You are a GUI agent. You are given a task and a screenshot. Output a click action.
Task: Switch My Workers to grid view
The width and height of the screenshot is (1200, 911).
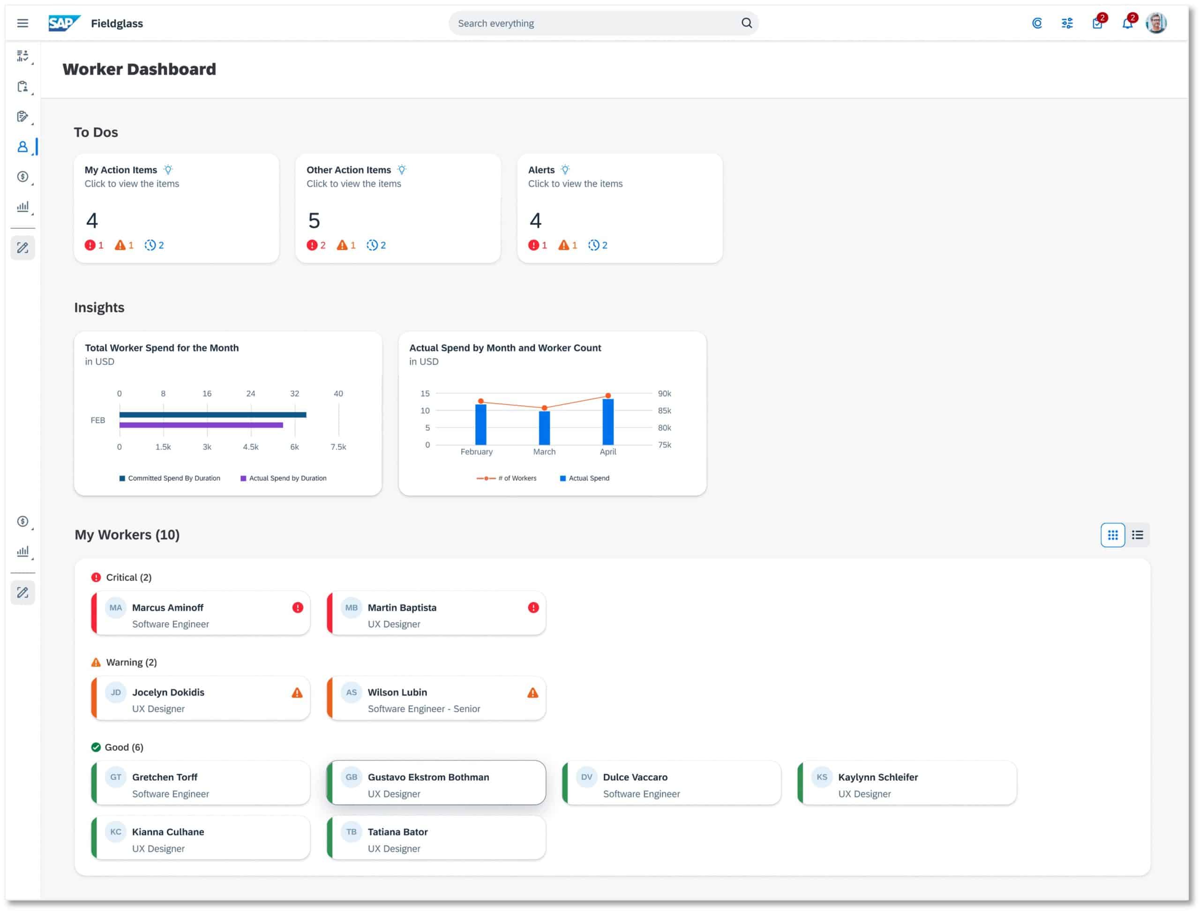click(x=1113, y=535)
